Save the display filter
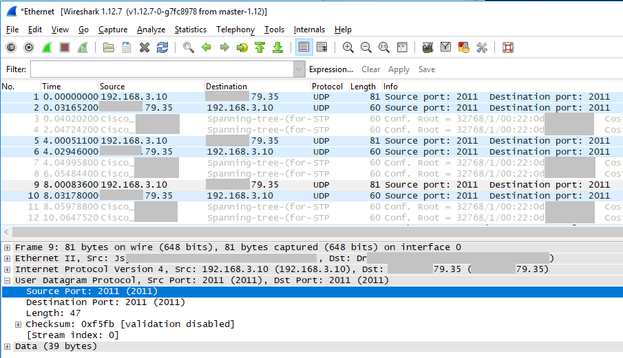 tap(427, 69)
